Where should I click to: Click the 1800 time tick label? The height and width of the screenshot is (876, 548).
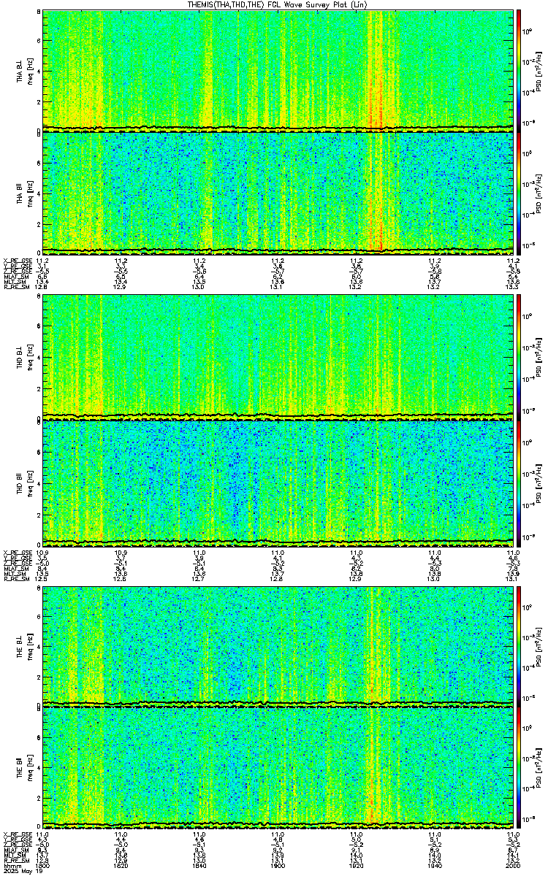pyautogui.click(x=42, y=865)
